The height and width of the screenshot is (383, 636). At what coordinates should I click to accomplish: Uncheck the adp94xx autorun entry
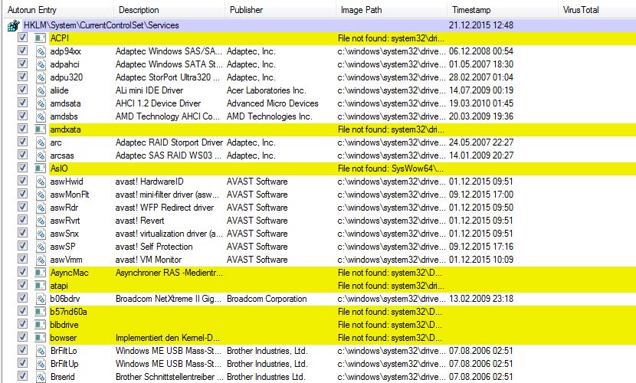pos(23,51)
